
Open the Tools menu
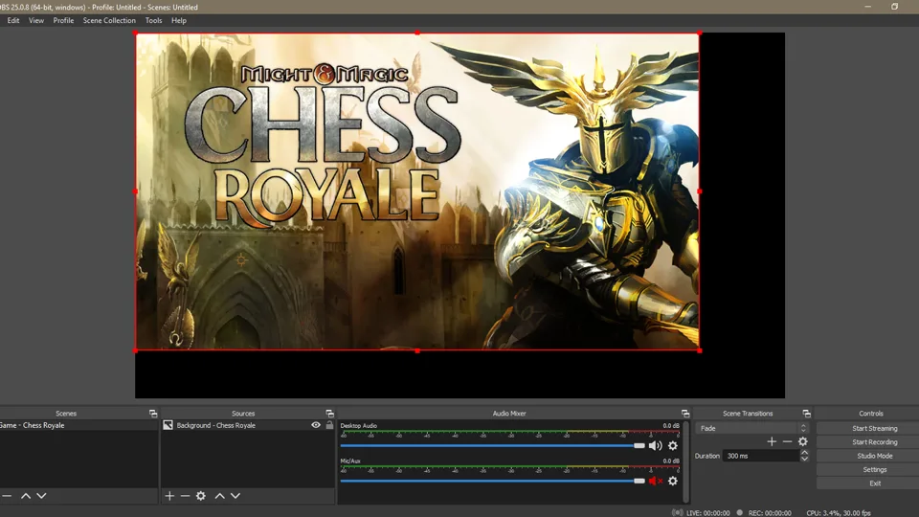(x=153, y=20)
